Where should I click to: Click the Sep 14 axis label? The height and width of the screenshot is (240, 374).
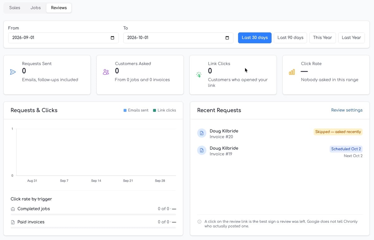coord(96,181)
